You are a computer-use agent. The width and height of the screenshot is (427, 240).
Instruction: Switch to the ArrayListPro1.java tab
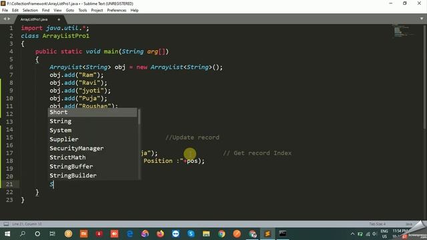click(x=34, y=19)
